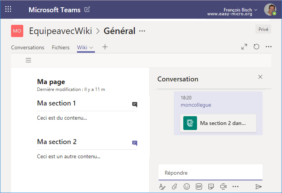The height and width of the screenshot is (193, 282).
Task: Click the green wiki card icon
Action: [190, 123]
